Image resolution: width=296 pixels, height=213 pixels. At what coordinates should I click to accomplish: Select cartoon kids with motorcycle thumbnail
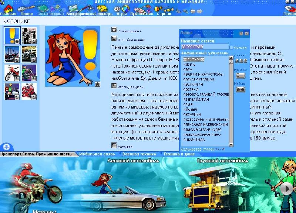coord(12,92)
